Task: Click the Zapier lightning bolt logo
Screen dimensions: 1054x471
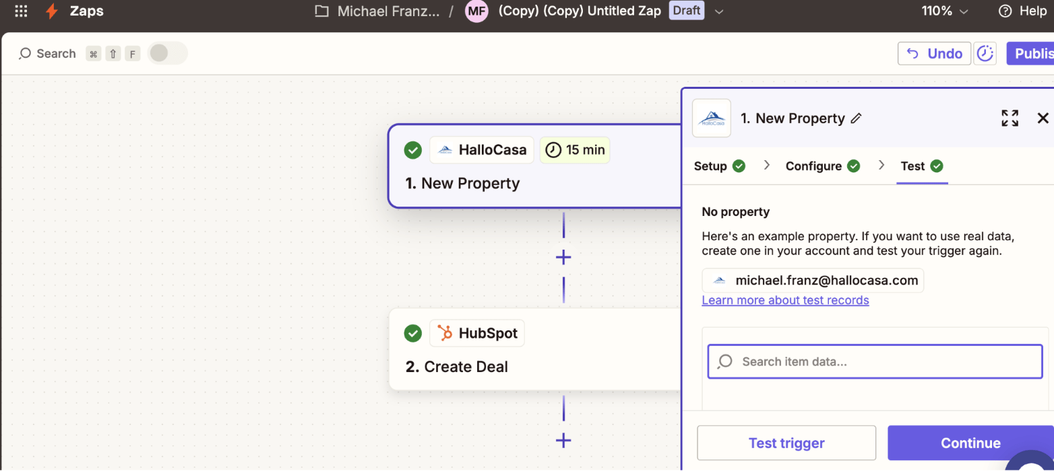Action: [51, 11]
